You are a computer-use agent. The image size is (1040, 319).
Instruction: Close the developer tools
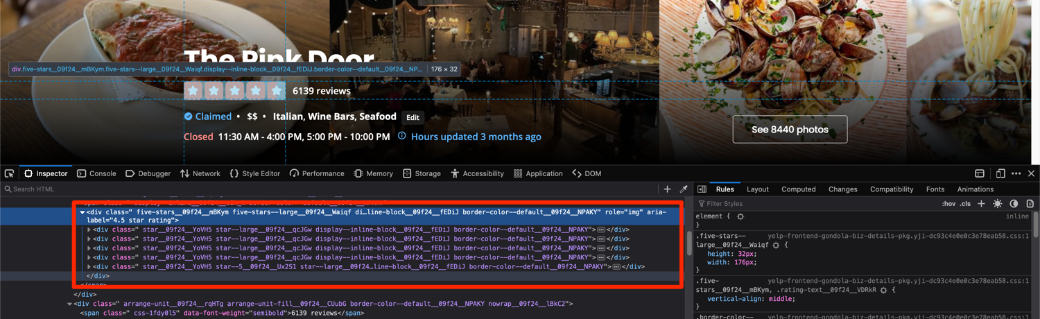tap(1031, 173)
